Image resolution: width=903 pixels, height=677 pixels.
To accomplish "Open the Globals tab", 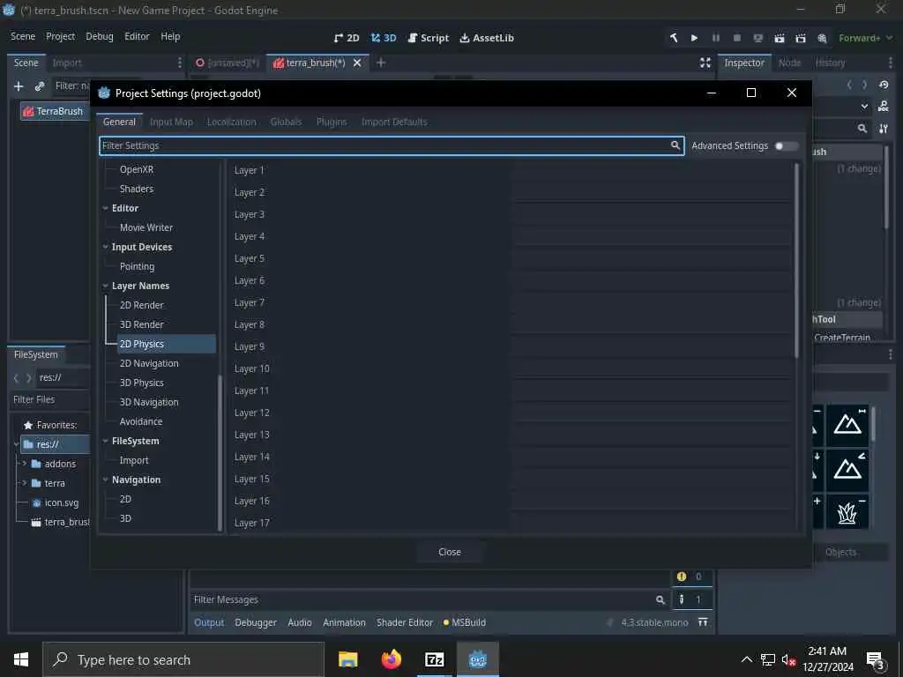I will pyautogui.click(x=286, y=122).
